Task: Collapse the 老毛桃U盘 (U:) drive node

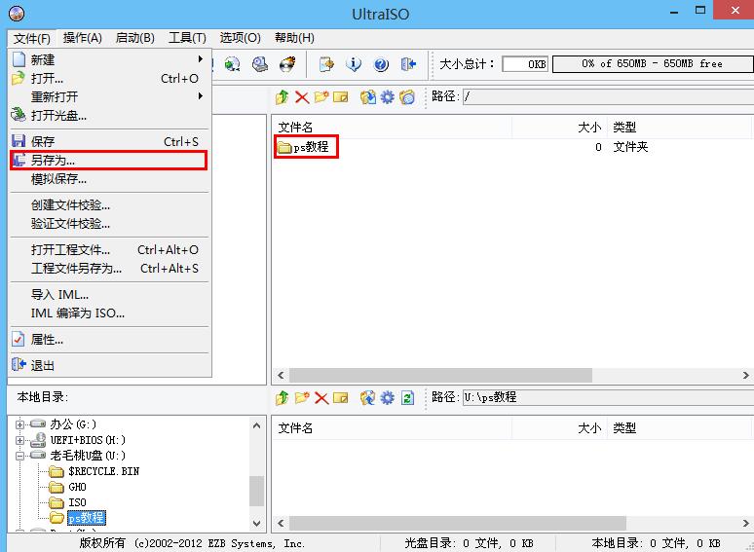Action: [20, 456]
